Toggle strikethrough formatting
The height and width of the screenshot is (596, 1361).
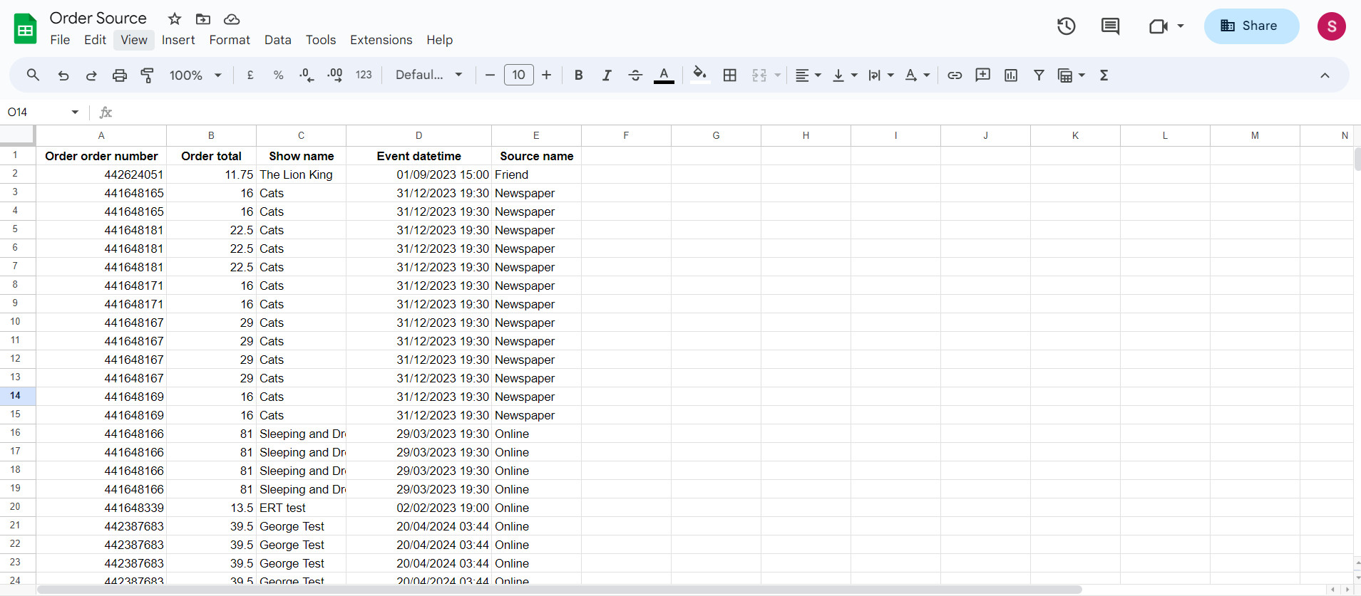pyautogui.click(x=635, y=75)
